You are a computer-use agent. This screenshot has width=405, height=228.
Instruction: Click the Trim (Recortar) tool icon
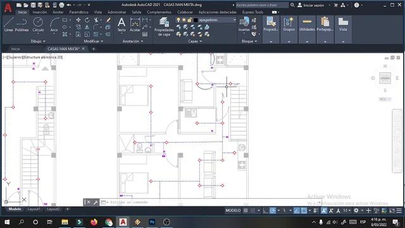96,20
